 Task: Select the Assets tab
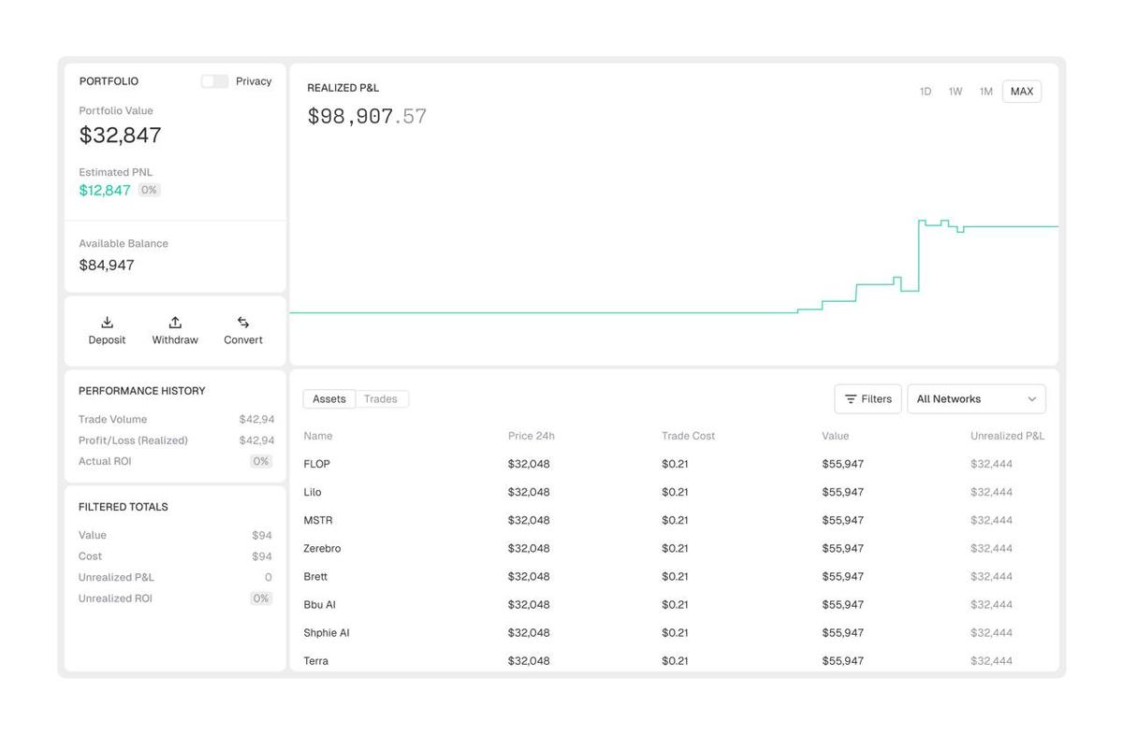click(329, 399)
